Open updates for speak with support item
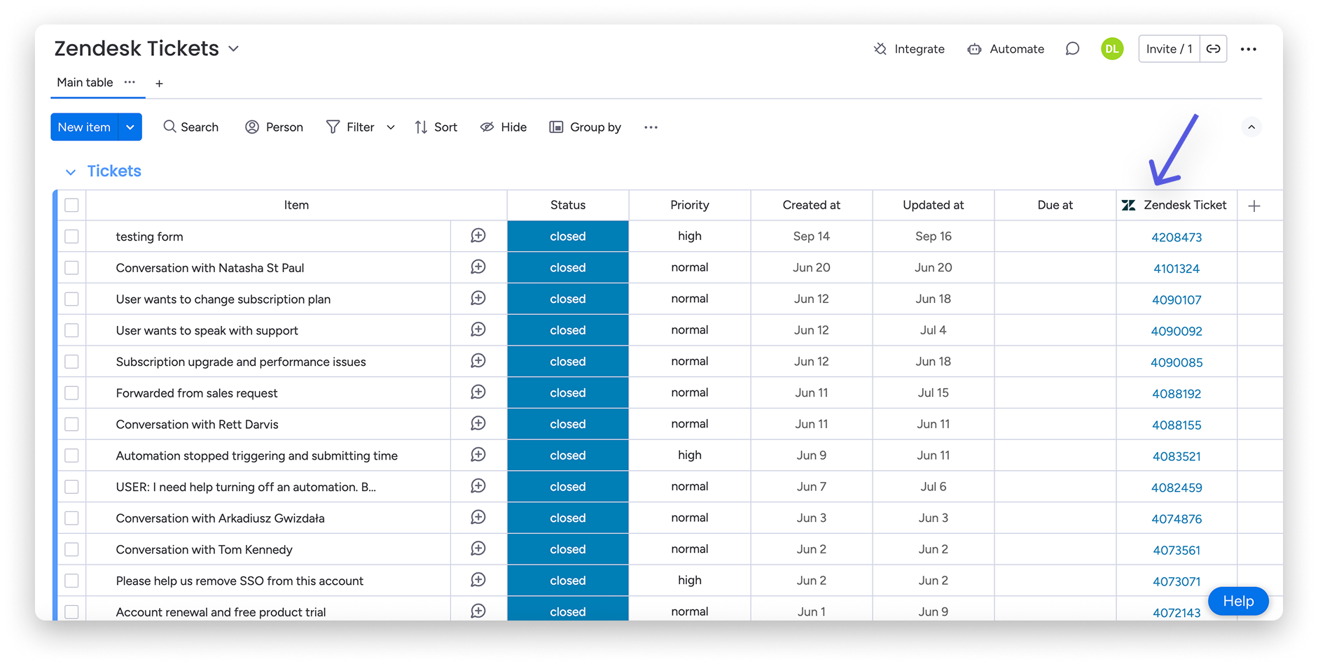The width and height of the screenshot is (1318, 666). (x=478, y=330)
